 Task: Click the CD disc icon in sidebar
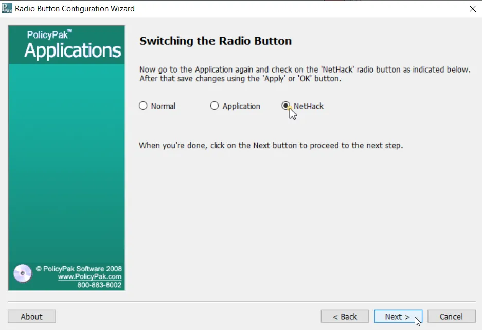[x=23, y=273]
